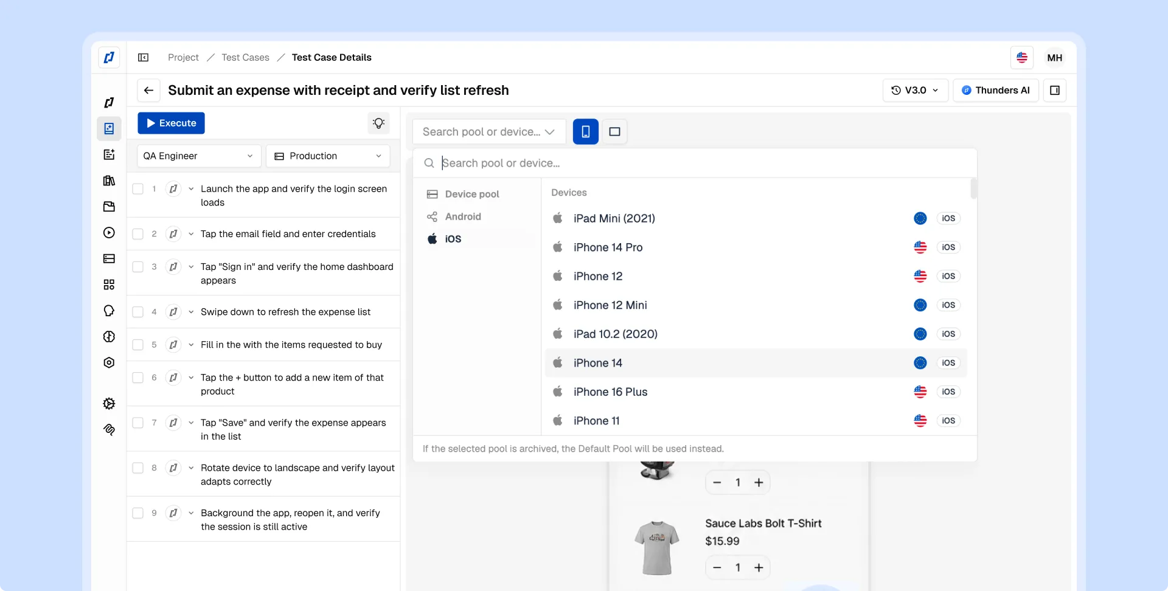Click the US flag language selector at top right
Viewport: 1168px width, 591px height.
click(x=1022, y=58)
